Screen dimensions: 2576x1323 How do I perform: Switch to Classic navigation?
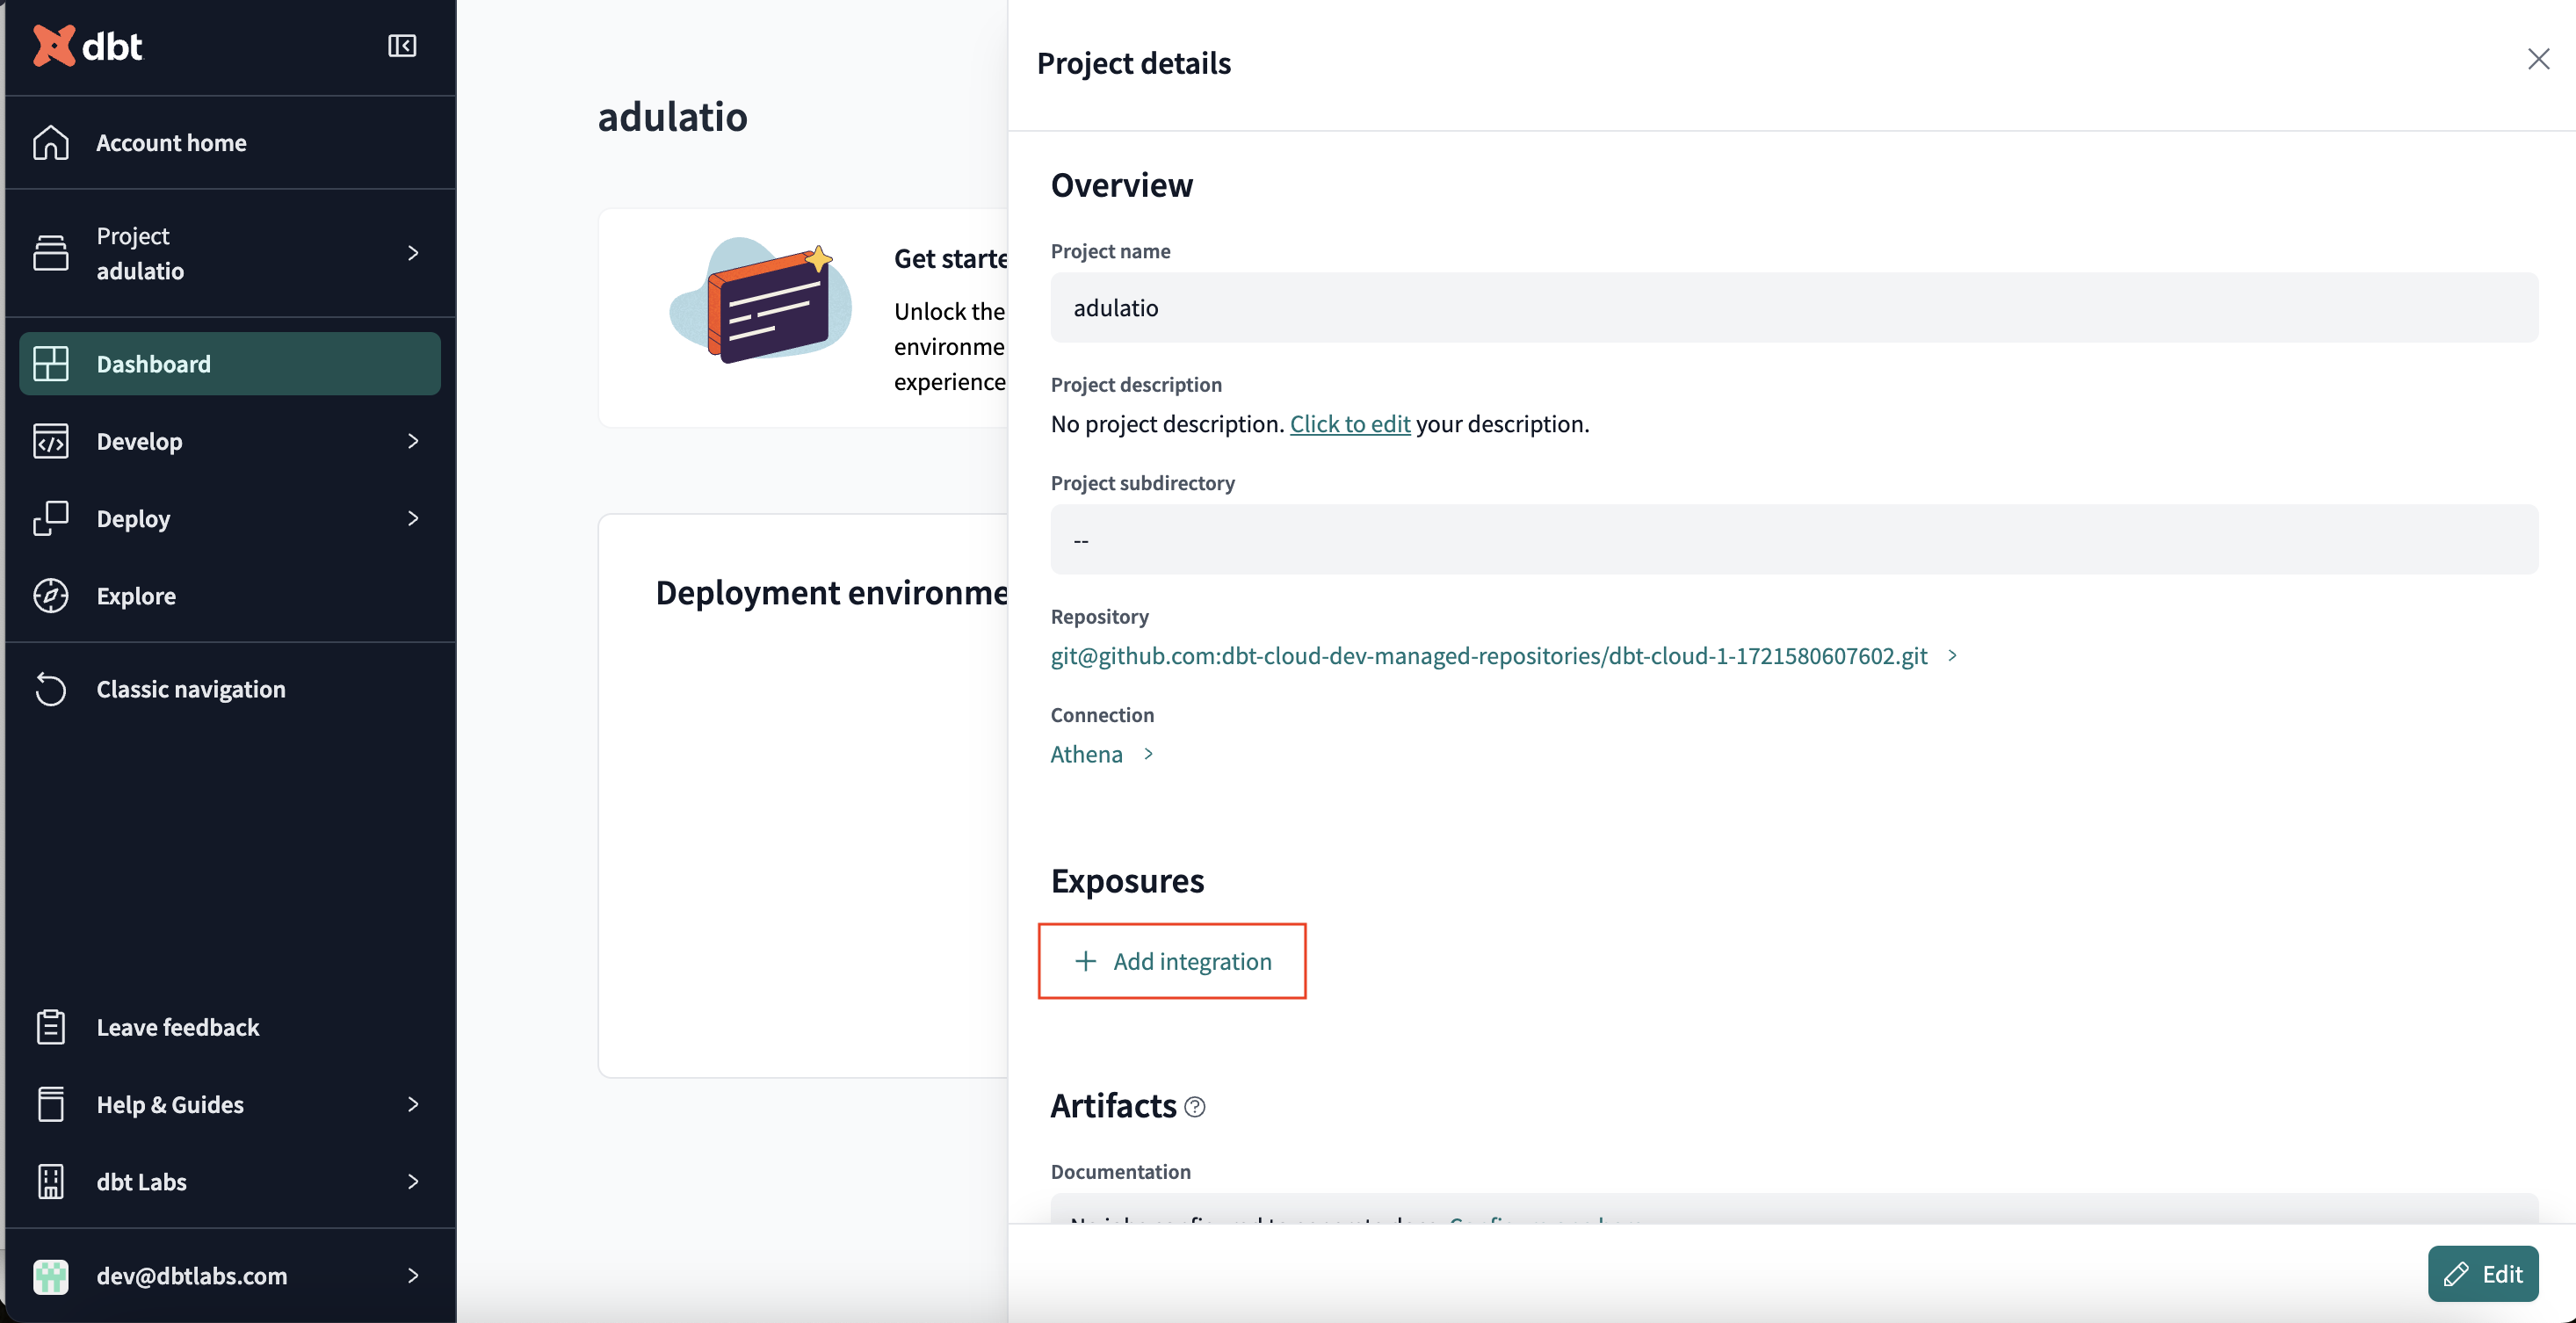click(190, 689)
